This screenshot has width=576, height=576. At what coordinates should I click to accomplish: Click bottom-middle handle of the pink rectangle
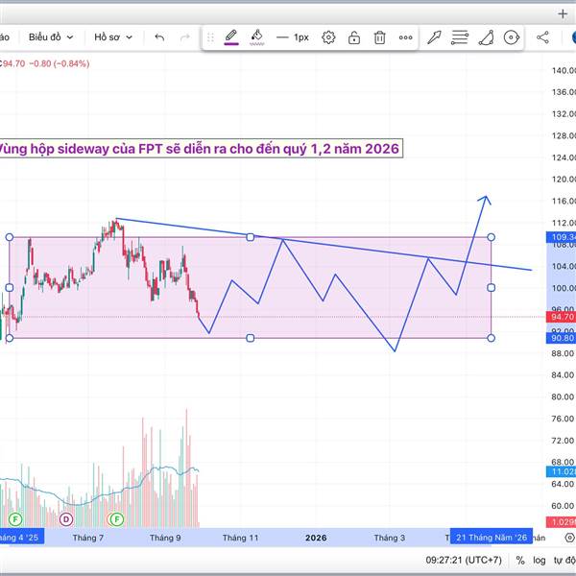coord(251,338)
